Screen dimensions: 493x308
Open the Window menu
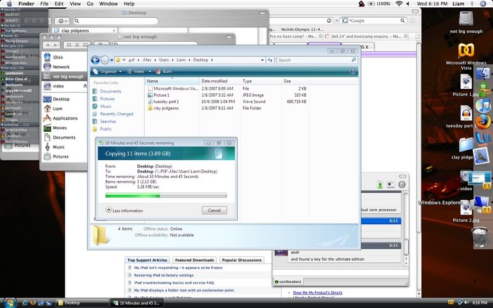pos(108,4)
